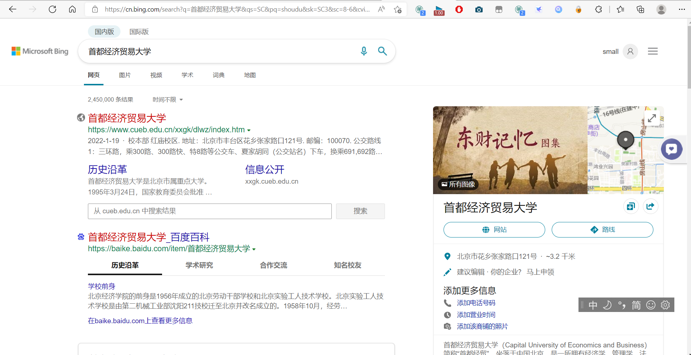Open 所有图像 on the photo thumbnail
Image resolution: width=691 pixels, height=355 pixels.
click(x=458, y=184)
